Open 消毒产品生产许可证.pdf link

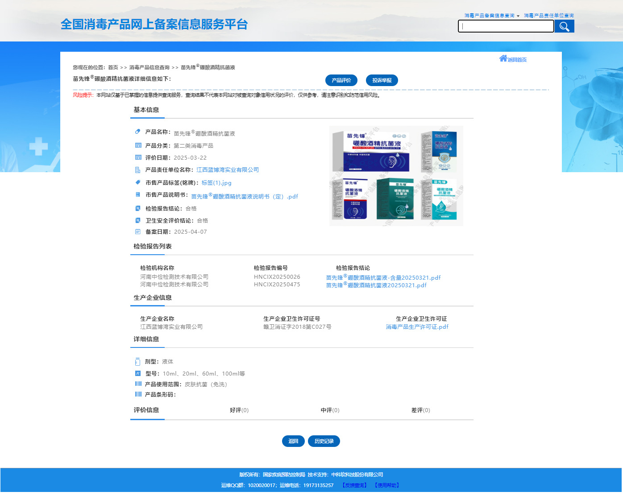417,327
